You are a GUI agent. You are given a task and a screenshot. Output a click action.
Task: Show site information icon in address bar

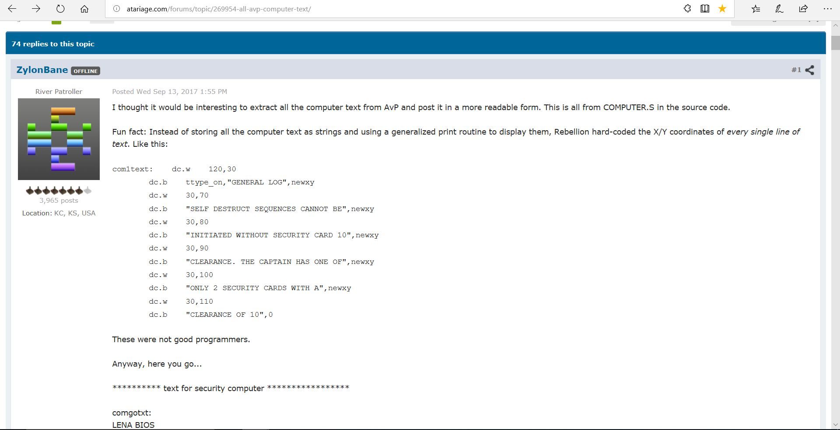coord(116,9)
